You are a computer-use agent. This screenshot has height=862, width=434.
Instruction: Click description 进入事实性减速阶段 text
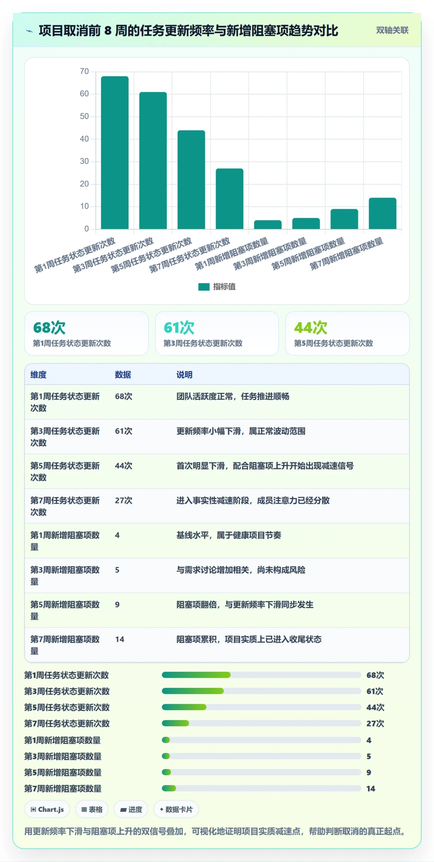[x=253, y=500]
